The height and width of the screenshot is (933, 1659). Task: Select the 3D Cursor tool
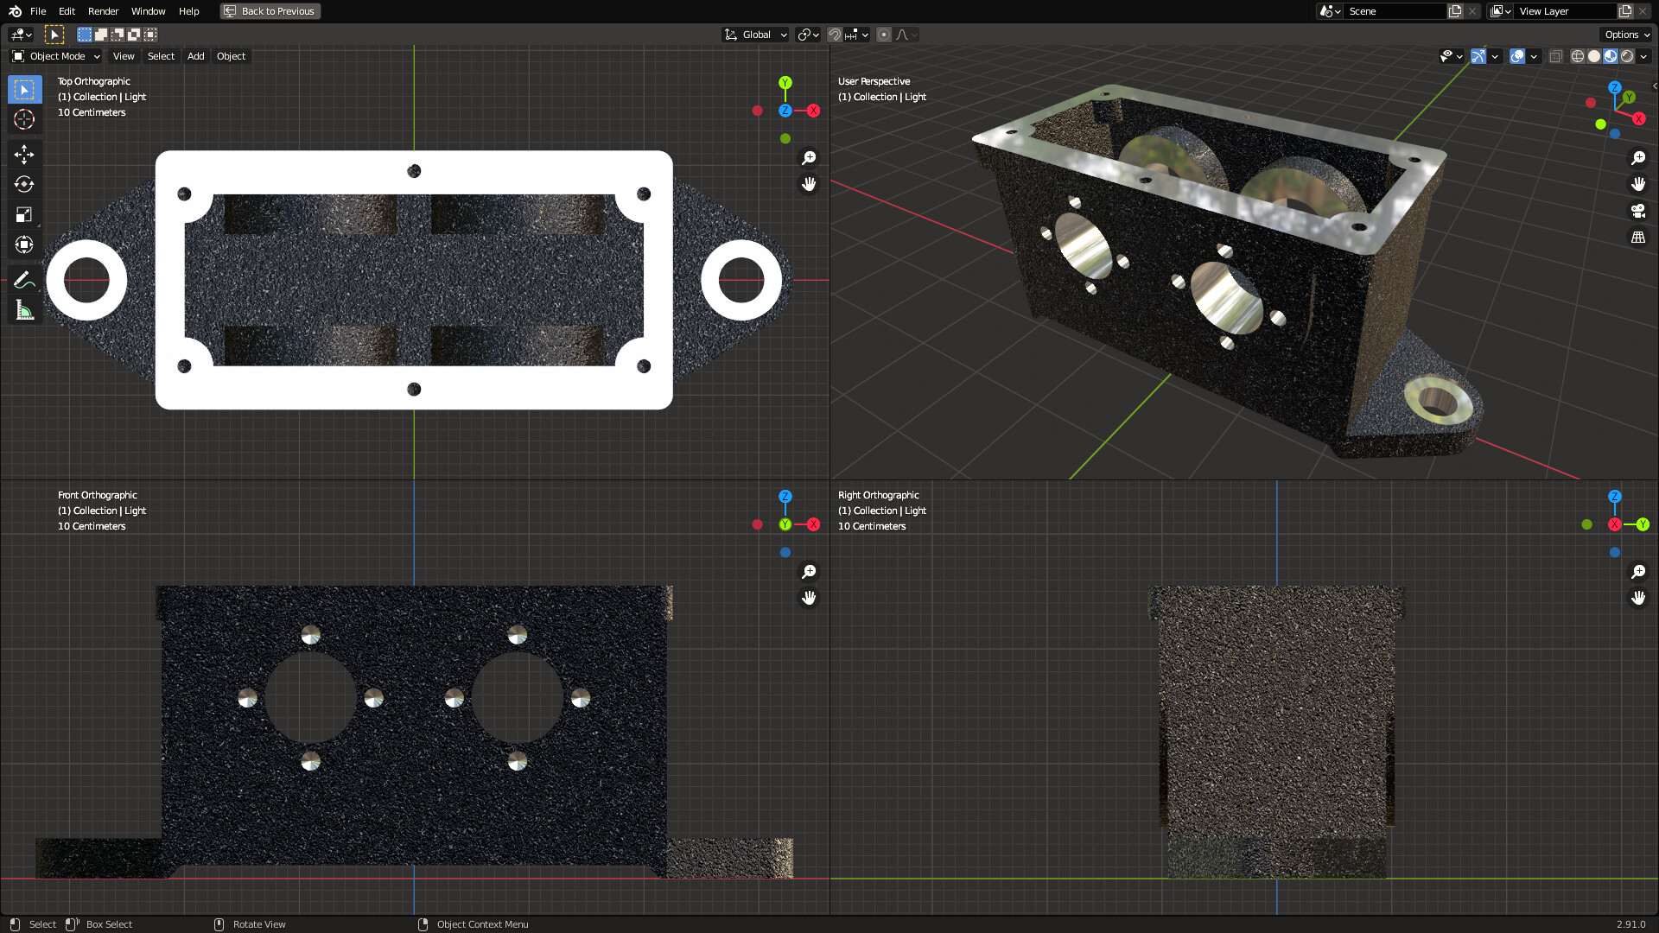coord(24,119)
